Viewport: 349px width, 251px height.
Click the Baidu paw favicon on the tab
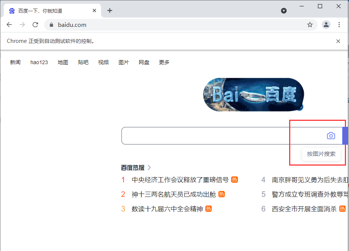(11, 10)
